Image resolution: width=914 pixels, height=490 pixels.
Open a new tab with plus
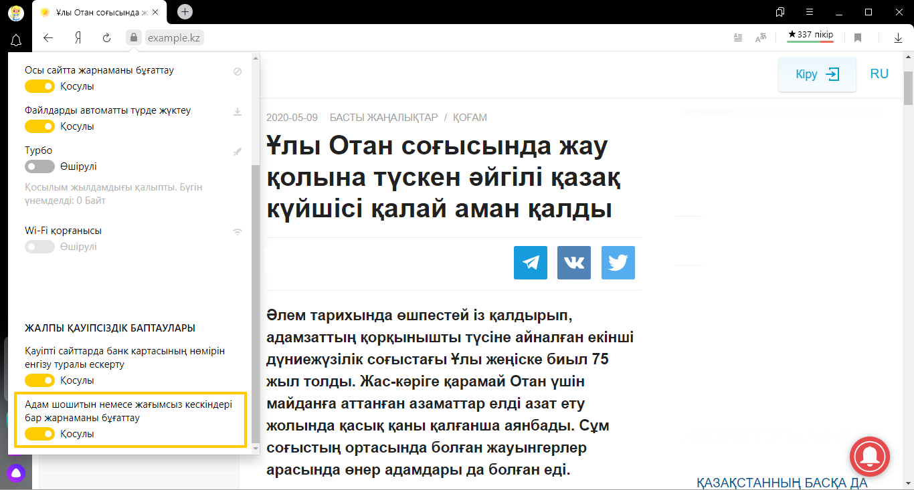tap(185, 11)
